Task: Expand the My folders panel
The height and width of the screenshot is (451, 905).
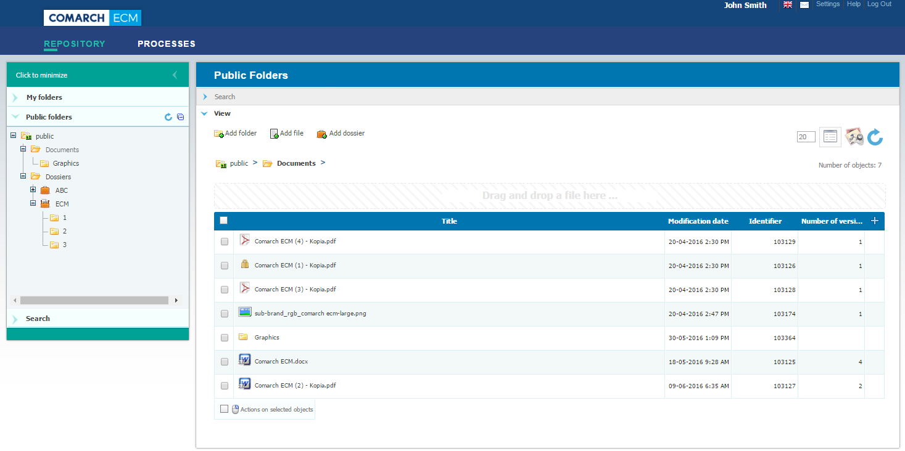Action: point(44,97)
